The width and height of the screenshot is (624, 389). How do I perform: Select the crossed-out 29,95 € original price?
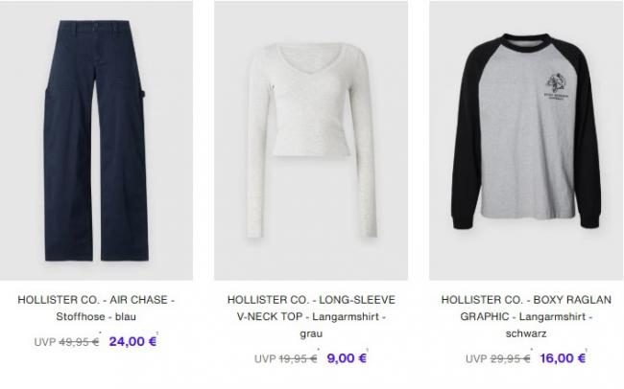tap(510, 358)
